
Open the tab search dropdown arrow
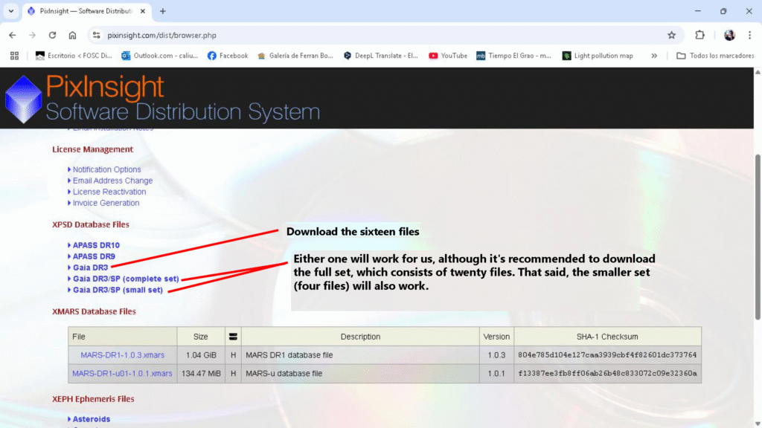click(x=11, y=11)
